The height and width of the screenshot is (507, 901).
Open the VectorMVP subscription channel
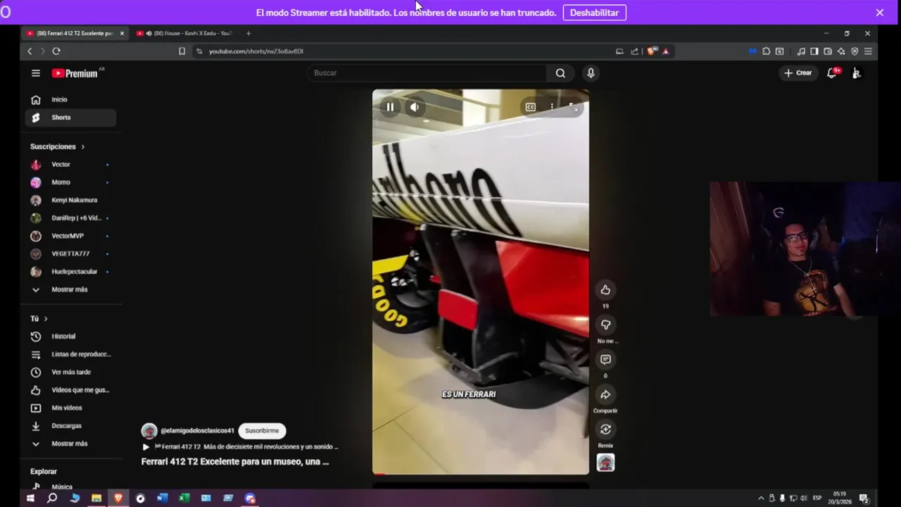coord(70,236)
